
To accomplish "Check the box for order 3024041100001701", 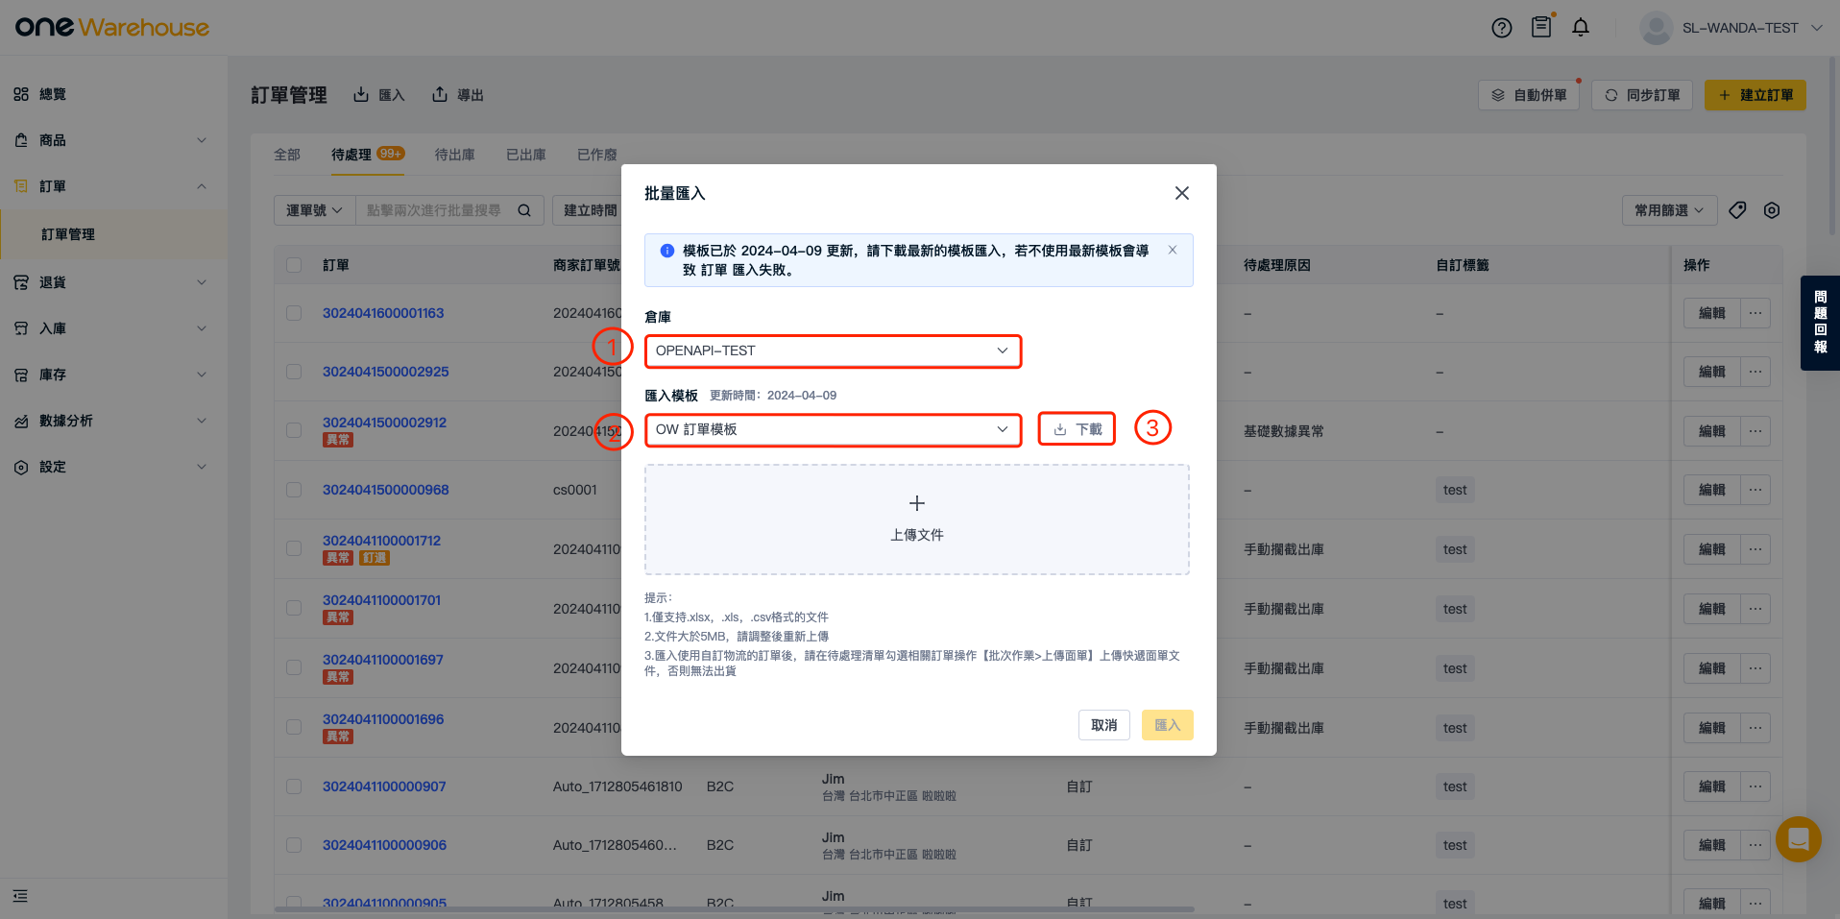I will coord(294,608).
